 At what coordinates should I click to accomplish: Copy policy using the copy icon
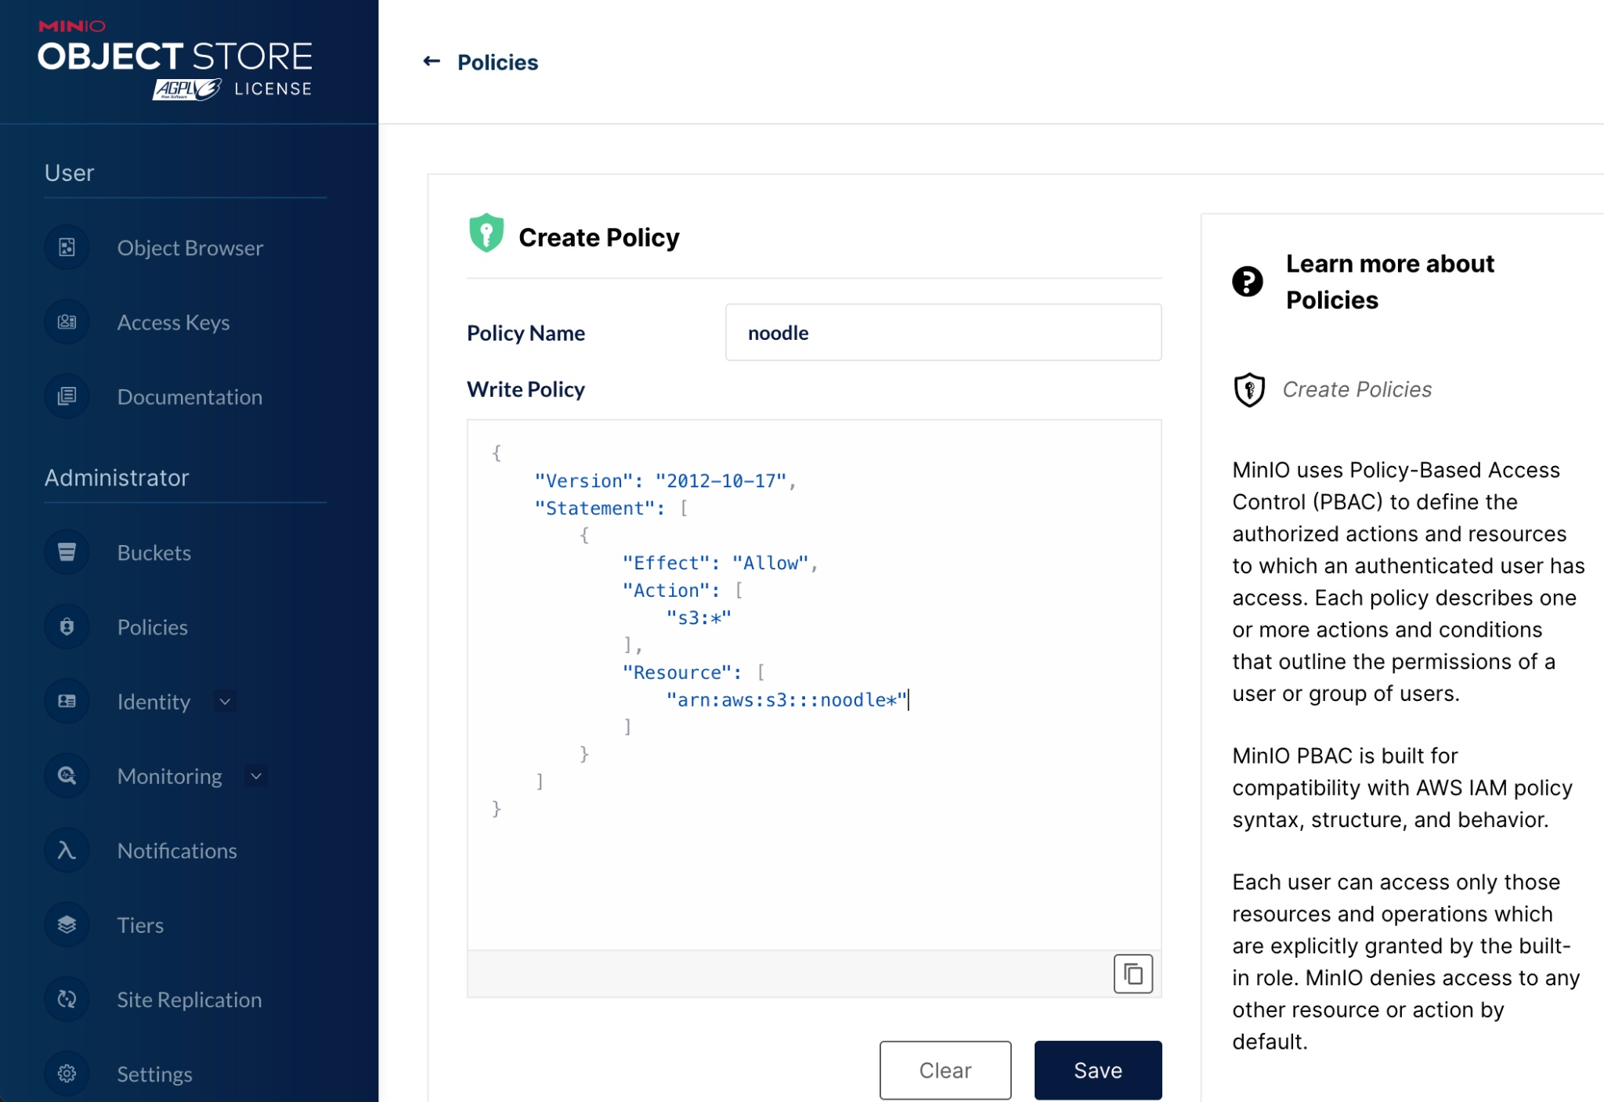tap(1133, 974)
